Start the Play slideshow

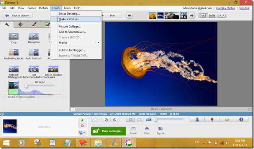pyautogui.click(x=112, y=16)
